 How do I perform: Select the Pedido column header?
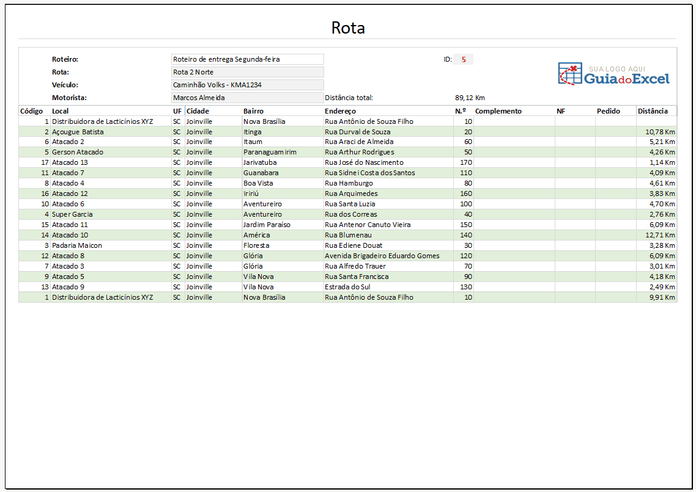pos(608,111)
